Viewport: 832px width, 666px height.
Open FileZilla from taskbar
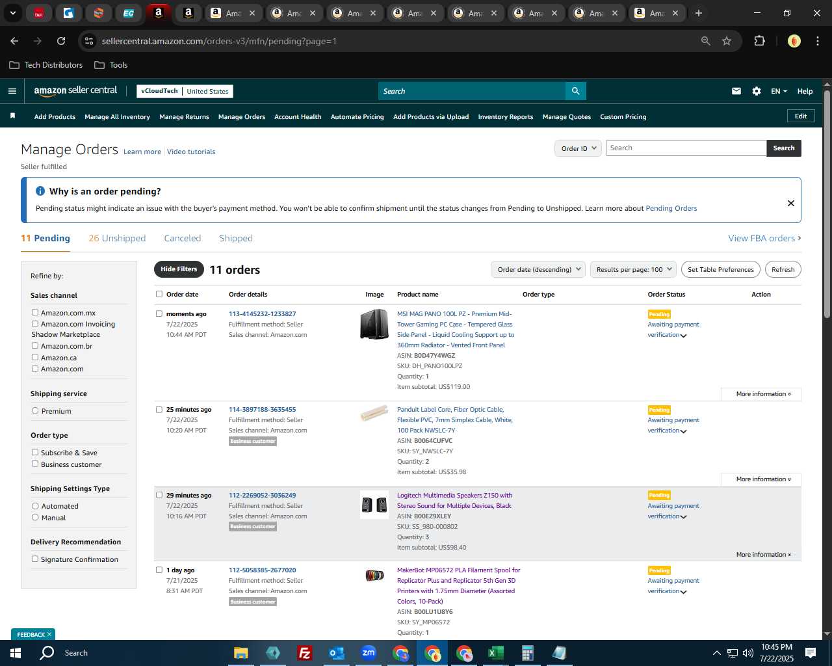click(304, 653)
